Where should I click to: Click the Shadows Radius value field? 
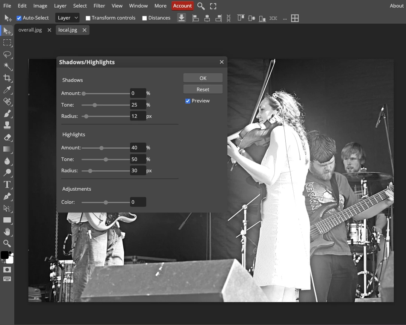point(138,116)
